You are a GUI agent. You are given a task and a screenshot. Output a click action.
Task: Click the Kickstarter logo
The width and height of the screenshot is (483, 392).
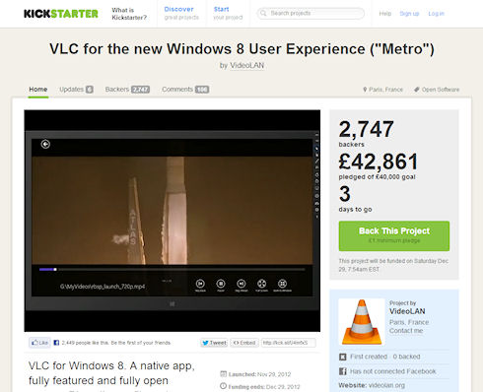coord(61,14)
